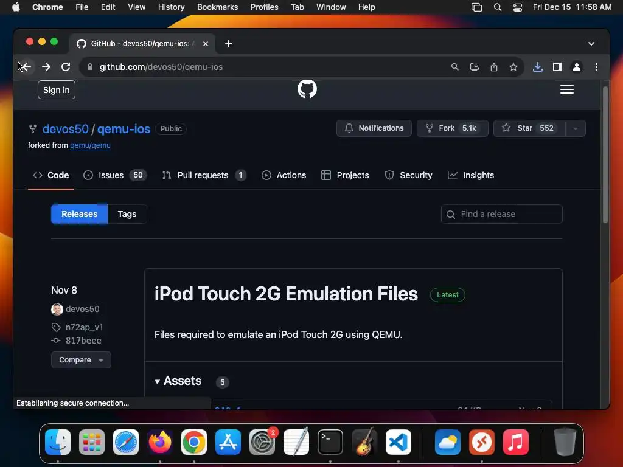The width and height of the screenshot is (623, 467).
Task: Open devos50 author profile beside avatar
Action: [x=83, y=309]
